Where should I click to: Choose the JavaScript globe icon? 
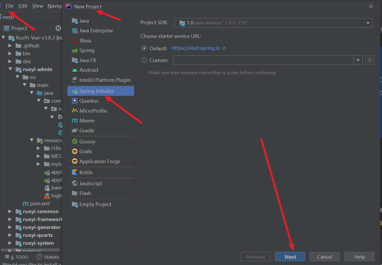[75, 183]
